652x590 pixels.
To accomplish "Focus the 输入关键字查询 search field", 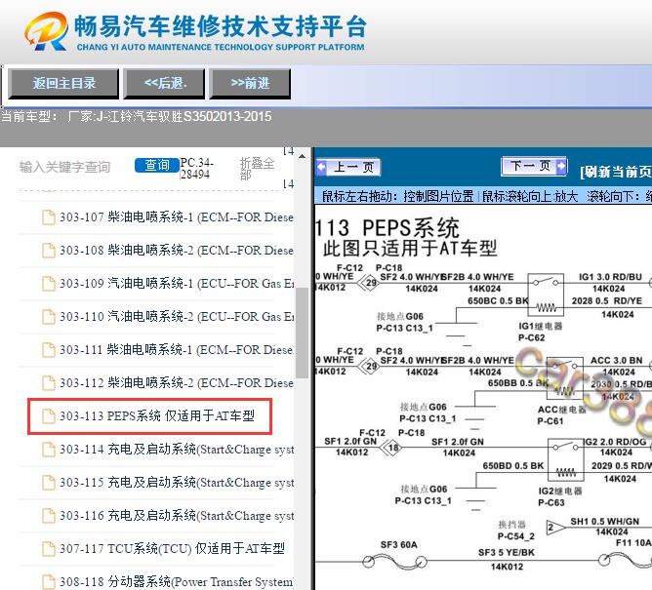I will pos(64,167).
